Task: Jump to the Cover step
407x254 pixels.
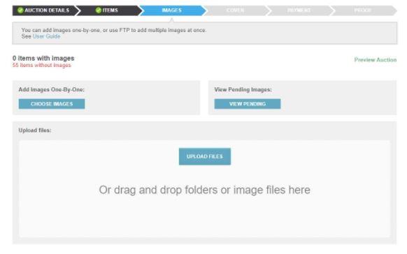Action: tap(236, 10)
